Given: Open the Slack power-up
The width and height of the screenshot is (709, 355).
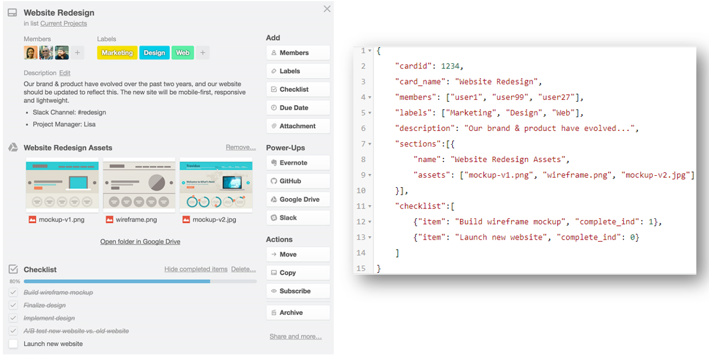Looking at the screenshot, I should coord(298,218).
